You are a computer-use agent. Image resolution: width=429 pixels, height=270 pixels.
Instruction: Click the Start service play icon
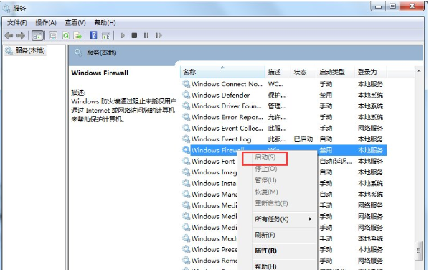pos(123,36)
